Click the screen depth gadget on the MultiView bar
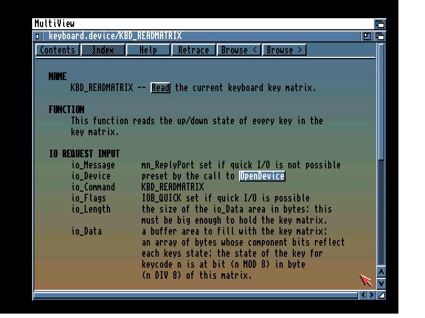The width and height of the screenshot is (425, 318). pos(380,24)
